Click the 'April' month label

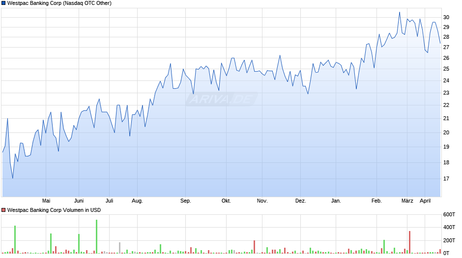[425, 201]
